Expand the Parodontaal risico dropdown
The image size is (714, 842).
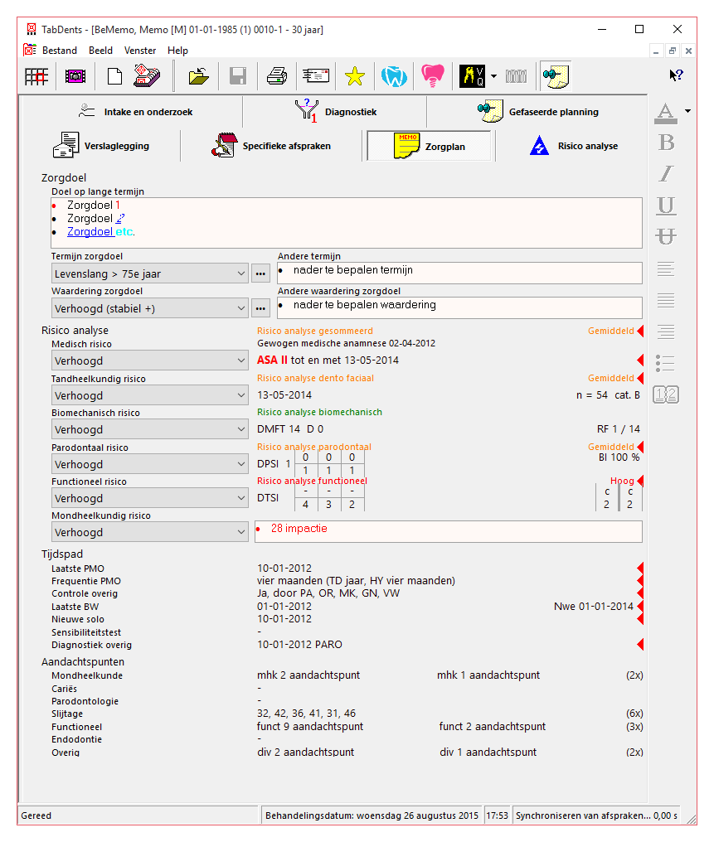point(150,464)
